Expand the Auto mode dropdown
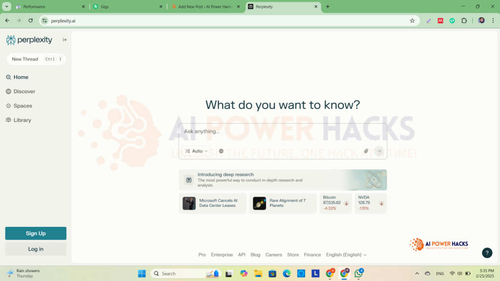The image size is (500, 281). pos(197,151)
